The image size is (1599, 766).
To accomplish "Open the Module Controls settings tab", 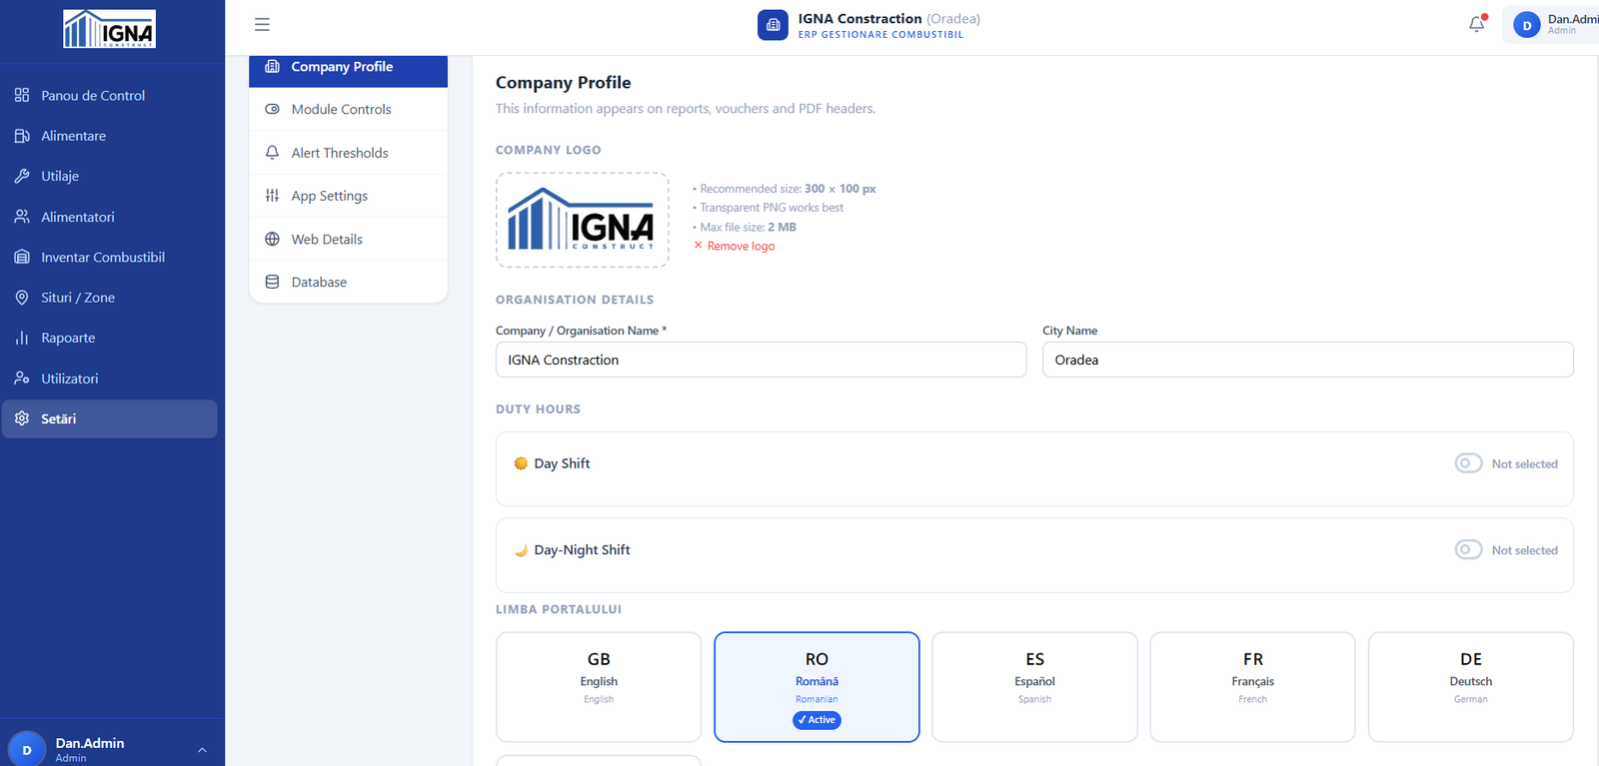I will (x=341, y=109).
